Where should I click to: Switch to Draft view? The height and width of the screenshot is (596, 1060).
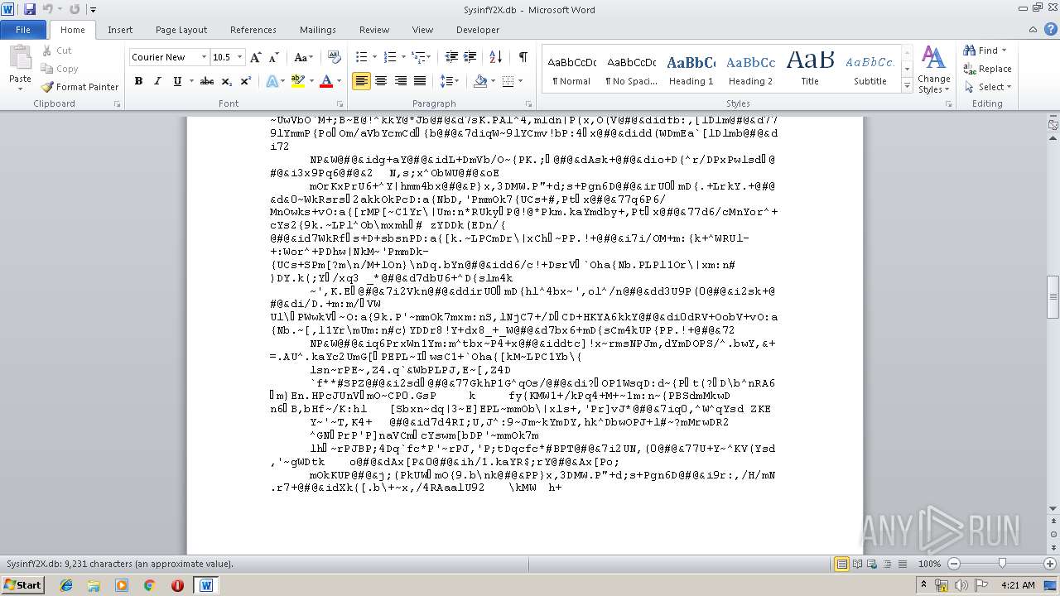tap(903, 564)
